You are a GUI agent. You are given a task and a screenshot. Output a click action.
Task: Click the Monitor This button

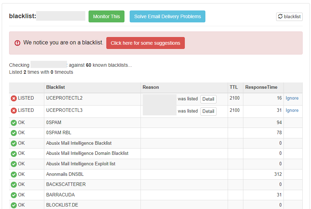pyautogui.click(x=106, y=16)
